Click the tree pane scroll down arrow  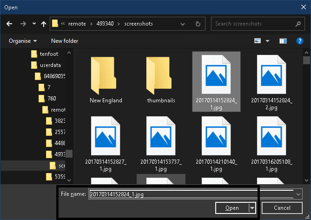coord(69,180)
